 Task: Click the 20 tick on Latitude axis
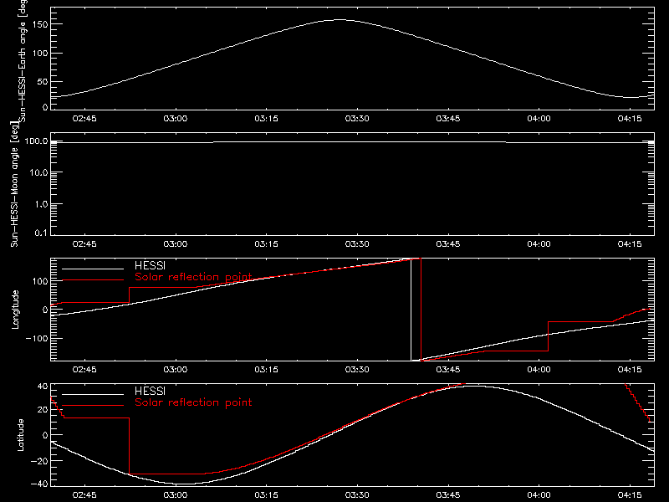[43, 410]
